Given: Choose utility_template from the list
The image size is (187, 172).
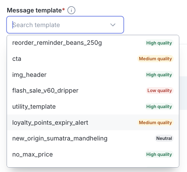Looking at the screenshot, I should click(93, 106).
